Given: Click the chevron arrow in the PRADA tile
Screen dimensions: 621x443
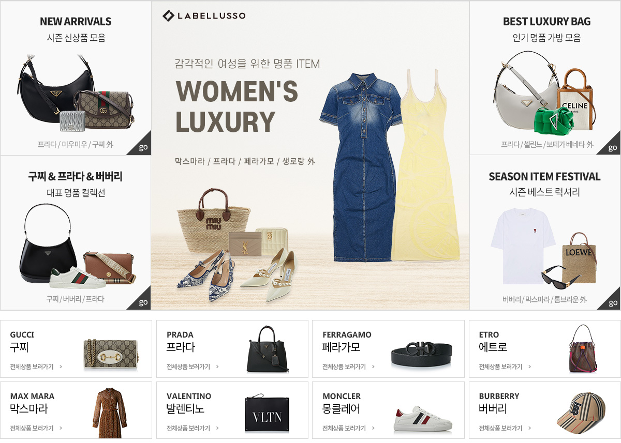Looking at the screenshot, I should (217, 366).
